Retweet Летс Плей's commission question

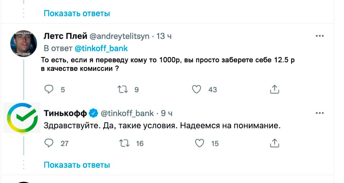pyautogui.click(x=122, y=89)
